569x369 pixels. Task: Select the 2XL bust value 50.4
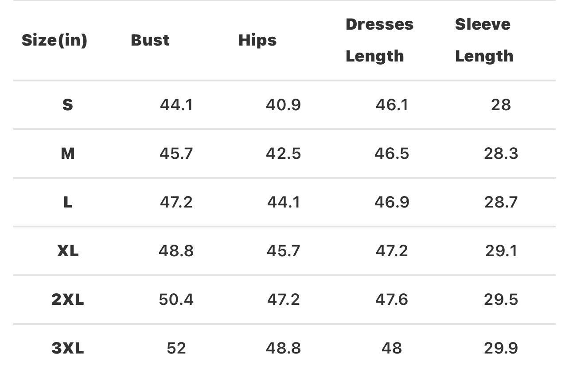coord(176,300)
